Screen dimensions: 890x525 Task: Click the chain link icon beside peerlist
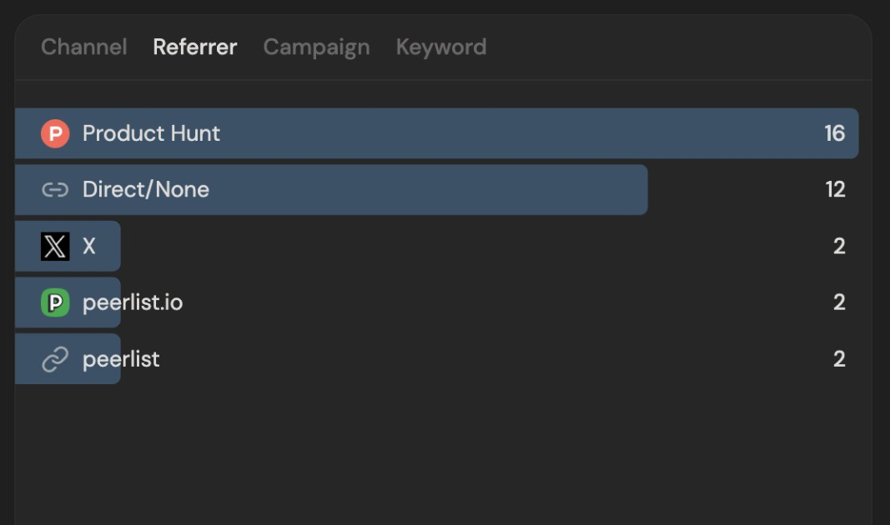point(55,359)
